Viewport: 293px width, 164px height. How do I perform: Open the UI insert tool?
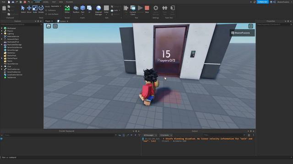click(x=89, y=9)
